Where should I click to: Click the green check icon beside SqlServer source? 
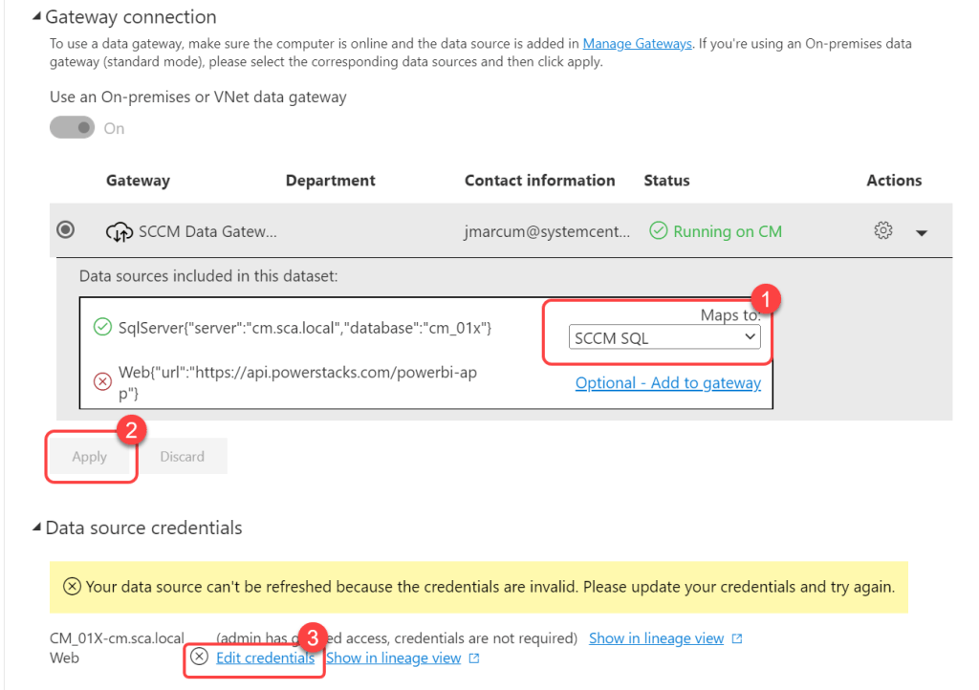(102, 328)
